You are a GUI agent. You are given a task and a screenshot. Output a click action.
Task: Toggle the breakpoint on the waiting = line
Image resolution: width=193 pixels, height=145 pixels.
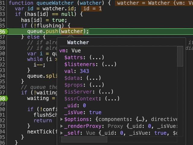[4, 99]
